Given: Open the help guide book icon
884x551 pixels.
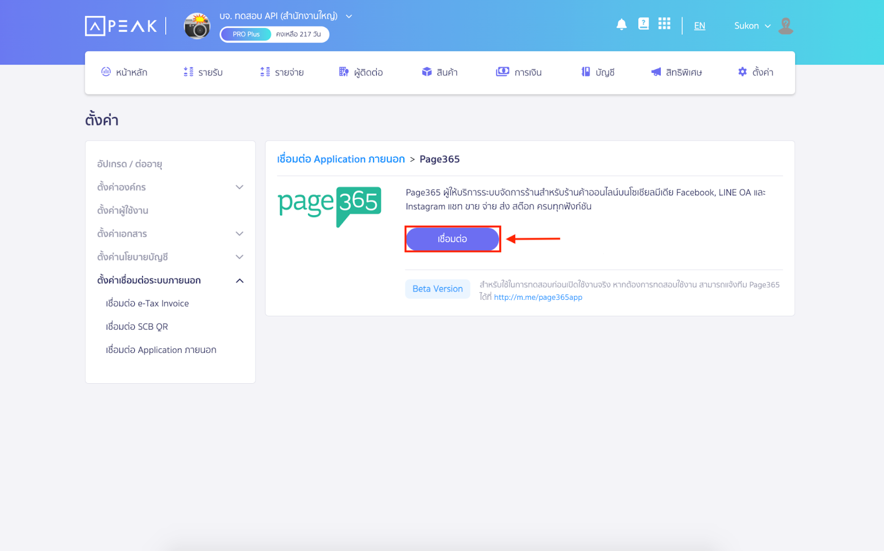Looking at the screenshot, I should point(643,24).
